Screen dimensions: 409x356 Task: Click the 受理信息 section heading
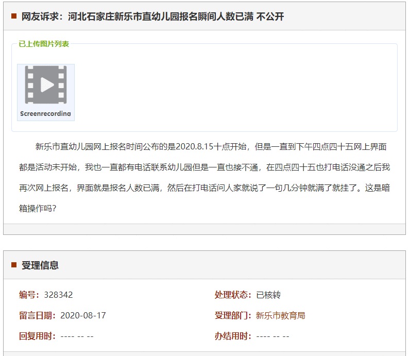pyautogui.click(x=40, y=265)
